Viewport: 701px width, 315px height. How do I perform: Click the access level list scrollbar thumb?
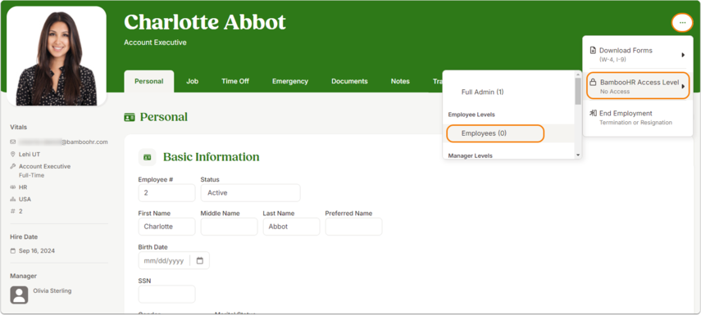[578, 91]
